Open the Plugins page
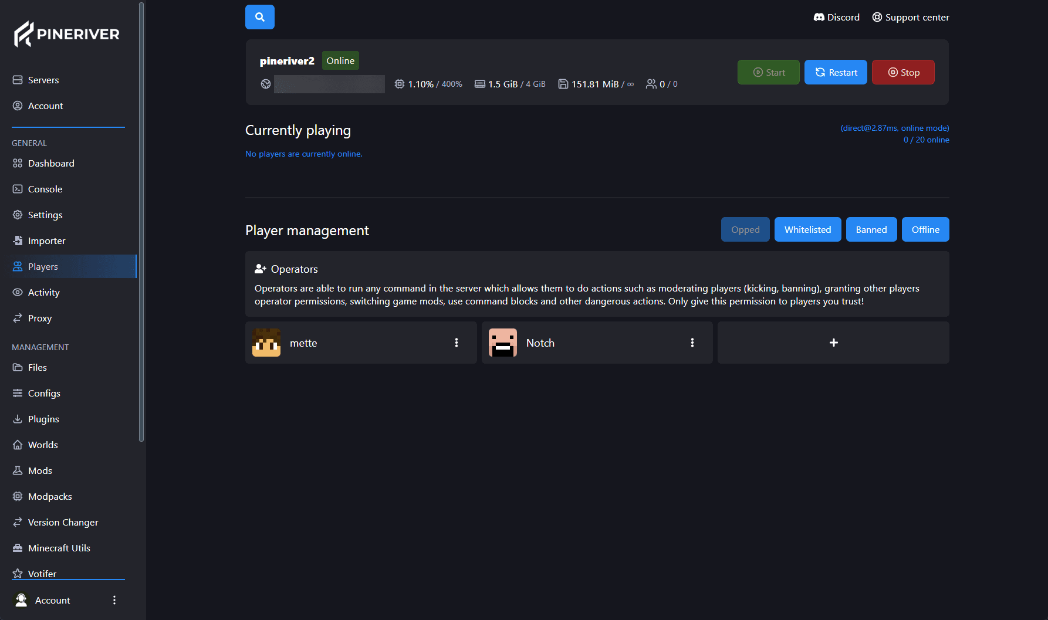The image size is (1048, 620). pyautogui.click(x=68, y=419)
